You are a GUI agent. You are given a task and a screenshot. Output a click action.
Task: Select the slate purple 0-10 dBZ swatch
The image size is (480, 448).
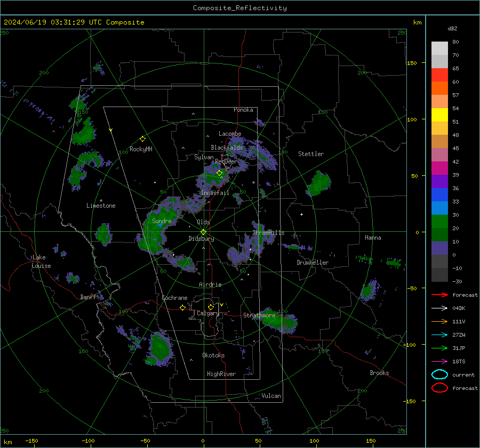(x=439, y=248)
